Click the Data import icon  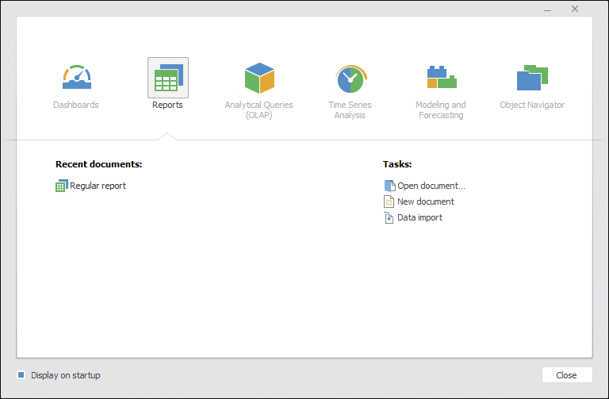389,217
